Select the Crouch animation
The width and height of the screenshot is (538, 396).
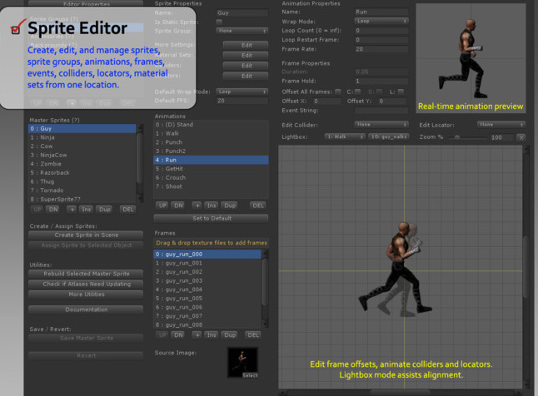pos(211,177)
